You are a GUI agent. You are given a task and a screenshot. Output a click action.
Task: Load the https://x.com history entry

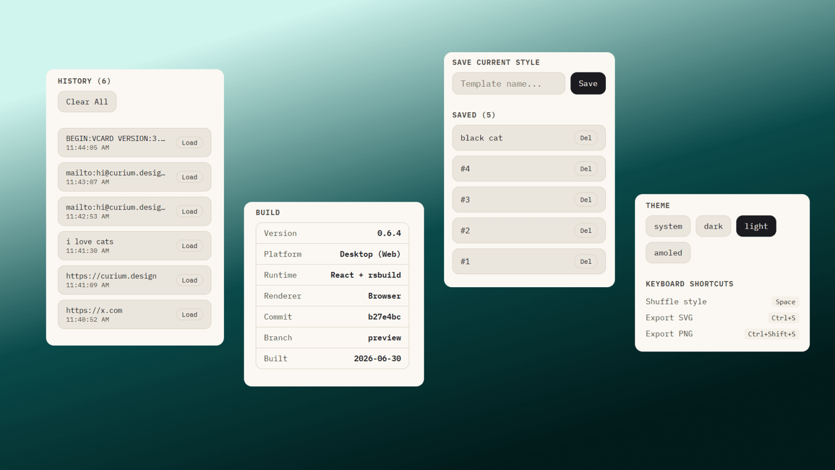click(x=189, y=315)
